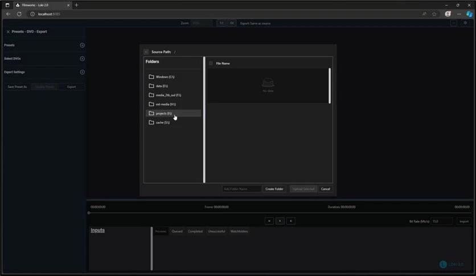Click the back arrow beside Source Path

click(x=146, y=52)
